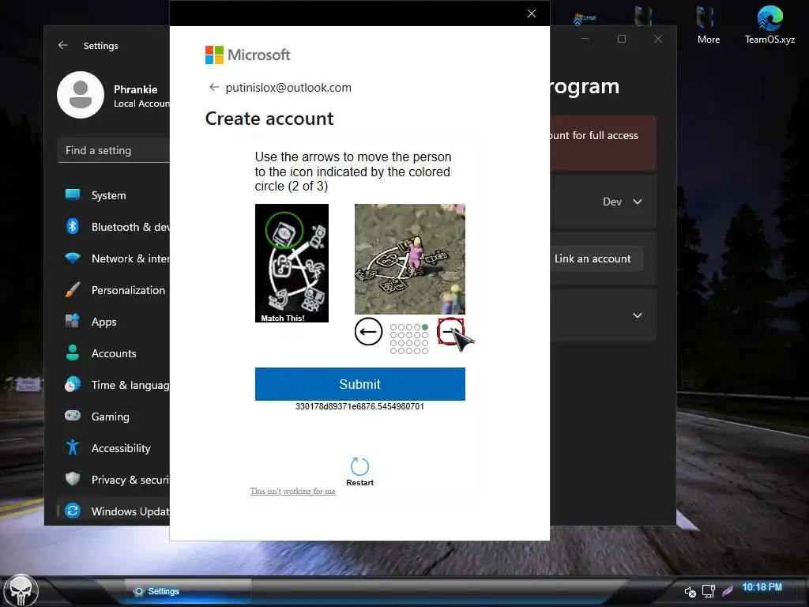Click the putinislox@outlook.com email text
This screenshot has width=809, height=607.
pos(288,88)
